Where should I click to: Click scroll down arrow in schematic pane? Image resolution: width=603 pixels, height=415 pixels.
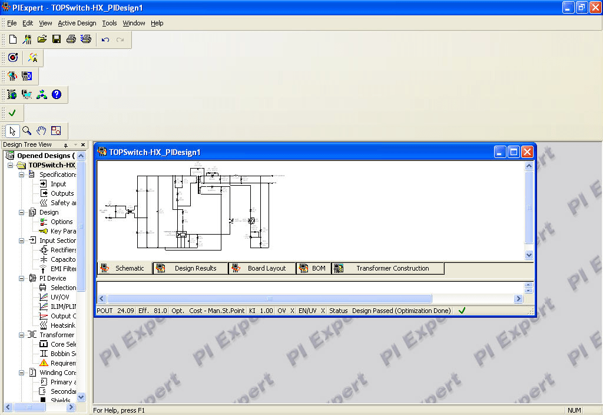(529, 255)
